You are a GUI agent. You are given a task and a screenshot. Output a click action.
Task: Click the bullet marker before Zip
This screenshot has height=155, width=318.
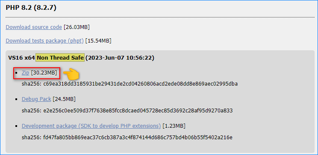coord(16,73)
